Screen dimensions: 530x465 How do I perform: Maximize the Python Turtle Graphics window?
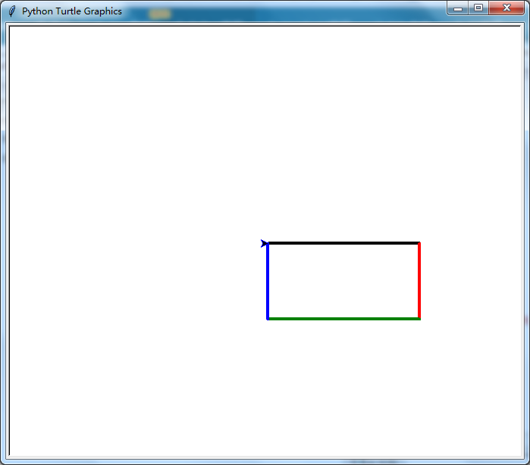(478, 8)
